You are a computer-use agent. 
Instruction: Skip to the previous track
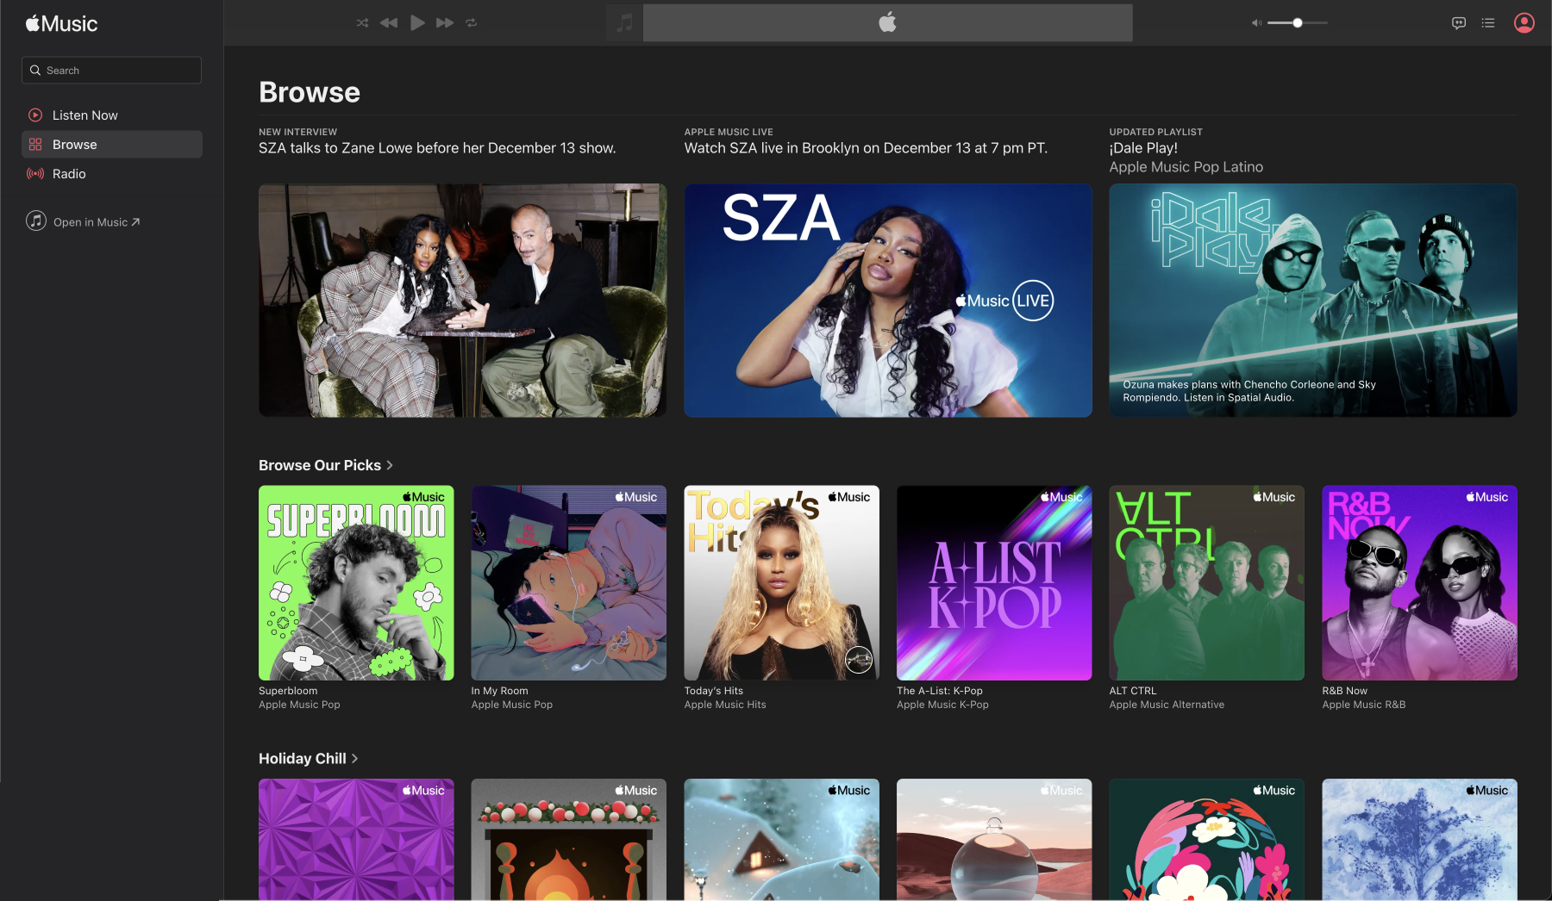[x=389, y=23]
